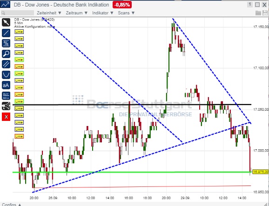Click the chart logo icon beside the title
The height and width of the screenshot is (206, 269).
(5, 5)
